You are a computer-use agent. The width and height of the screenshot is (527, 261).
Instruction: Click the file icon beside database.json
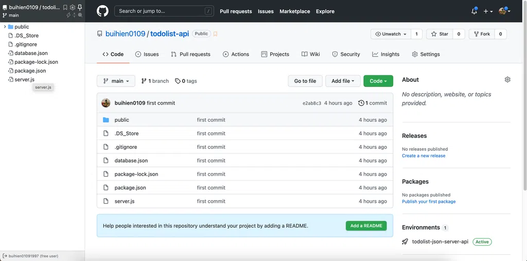[106, 161]
